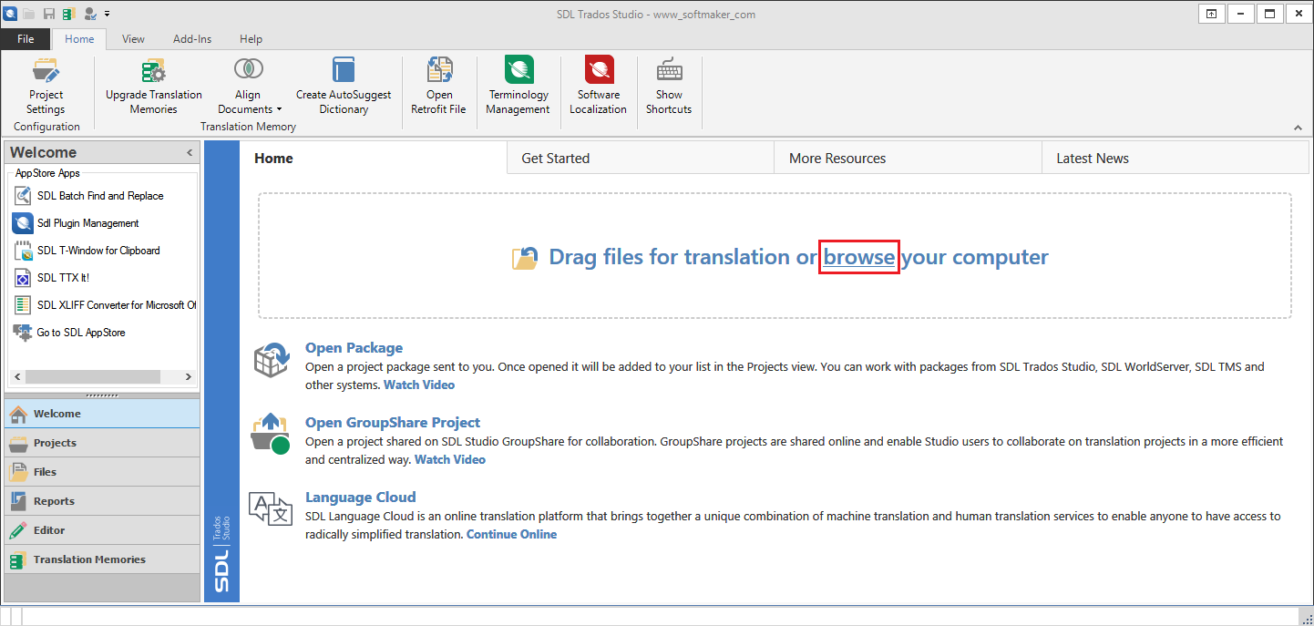Collapse the Welcome navigation pane
This screenshot has width=1314, height=626.
[x=190, y=153]
